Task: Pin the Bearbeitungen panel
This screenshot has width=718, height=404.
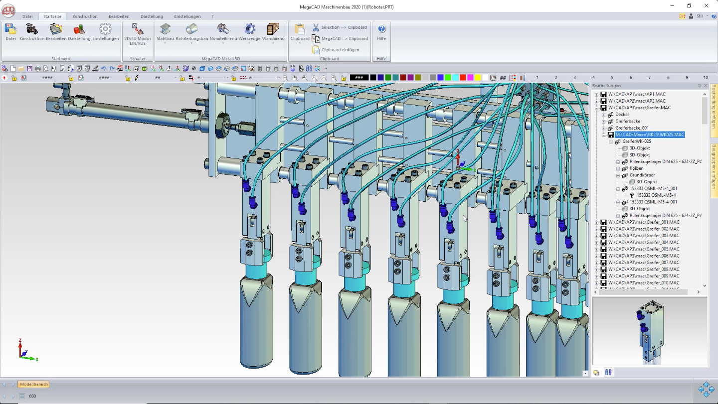Action: (700, 86)
